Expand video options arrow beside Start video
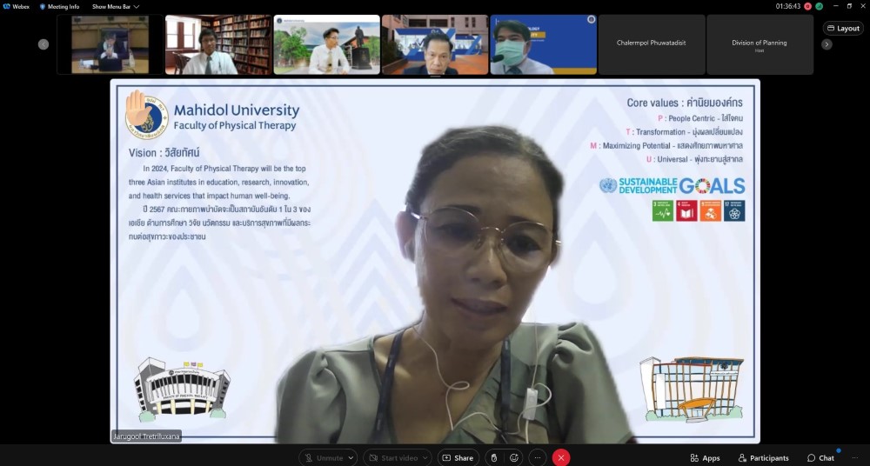Image resolution: width=870 pixels, height=466 pixels. [x=425, y=457]
